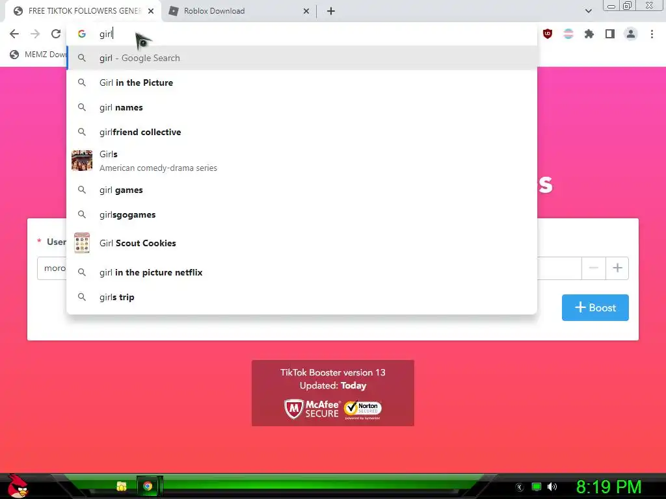Screen dimensions: 666x499
Task: Open the file explorer taskbar icon
Action: click(122, 486)
